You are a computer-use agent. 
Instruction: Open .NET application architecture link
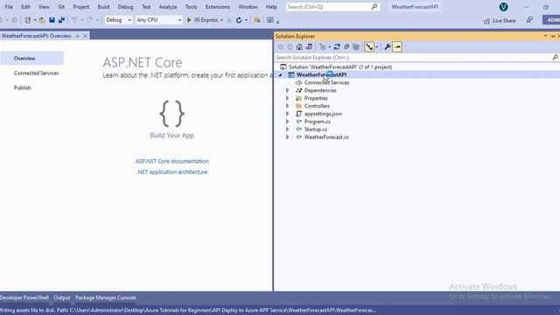pyautogui.click(x=171, y=172)
